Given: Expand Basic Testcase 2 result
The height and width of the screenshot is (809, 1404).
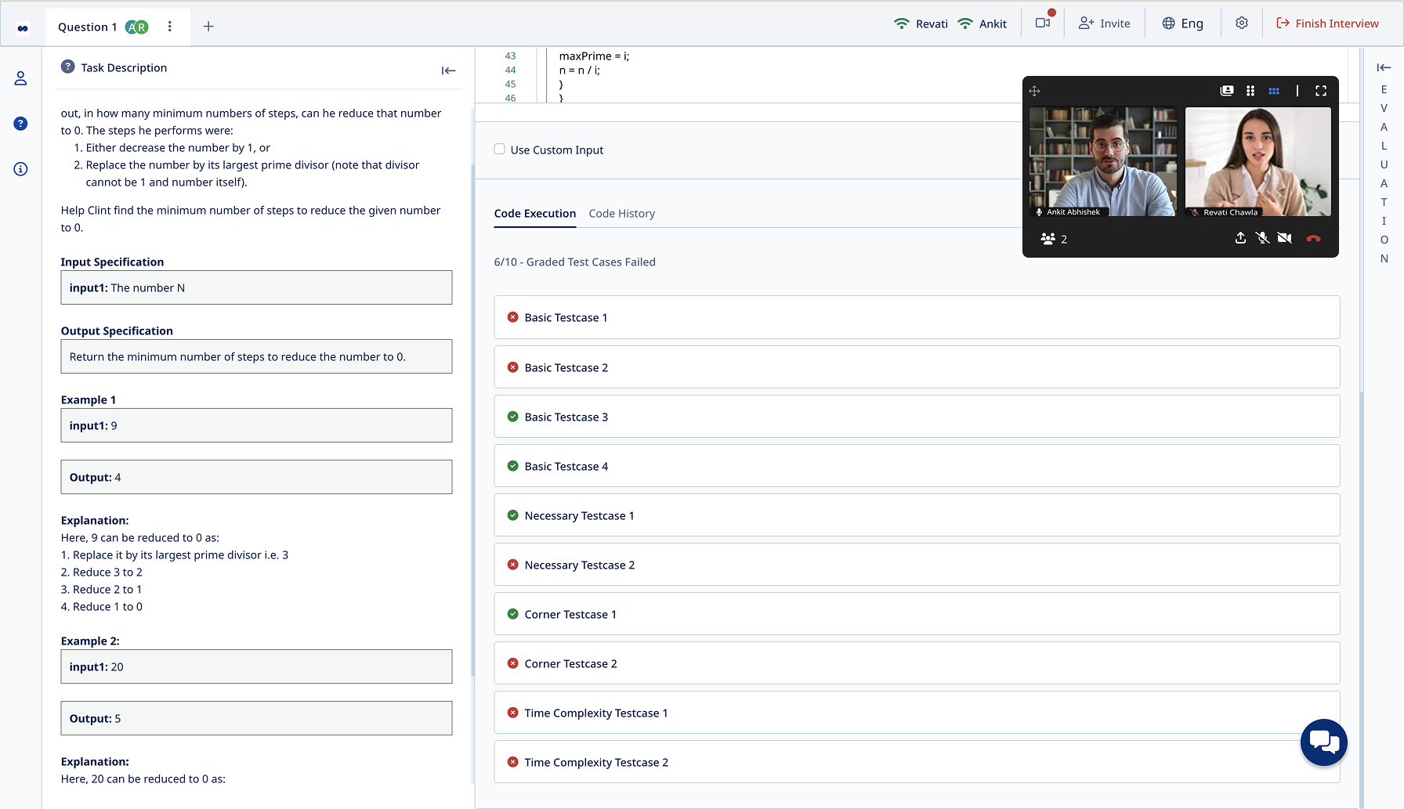Looking at the screenshot, I should click(x=917, y=367).
